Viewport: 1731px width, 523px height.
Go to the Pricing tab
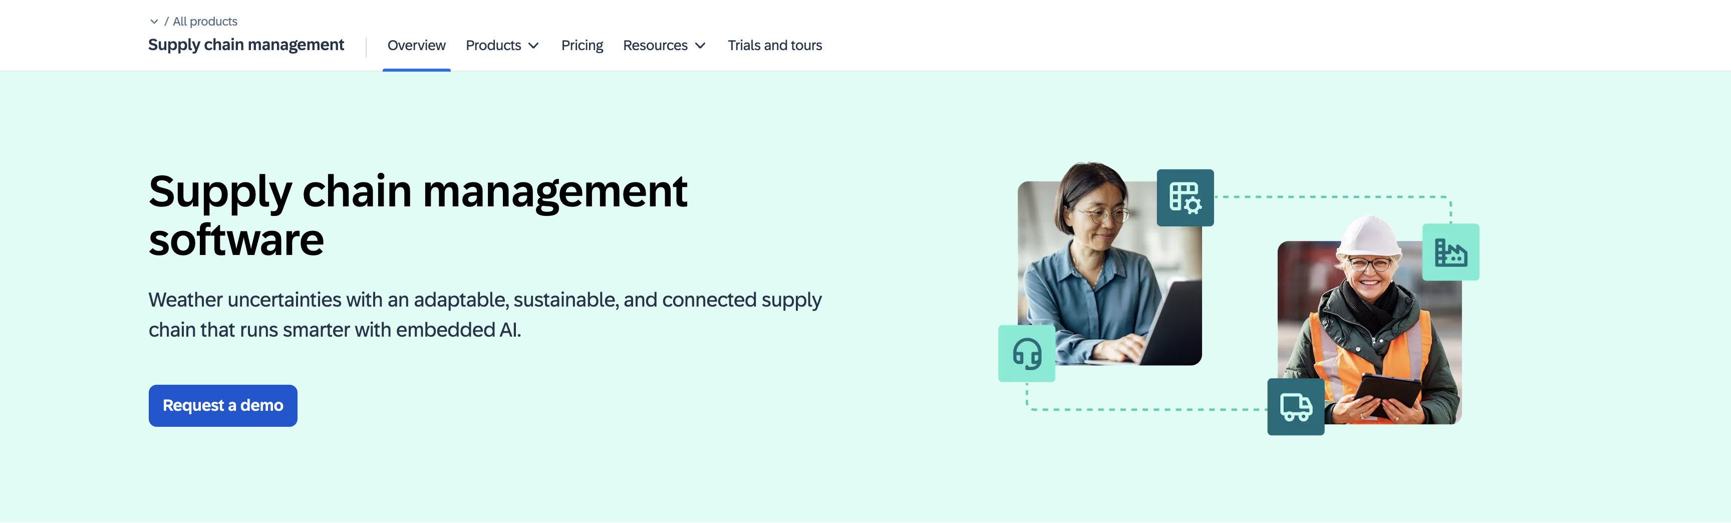click(582, 45)
